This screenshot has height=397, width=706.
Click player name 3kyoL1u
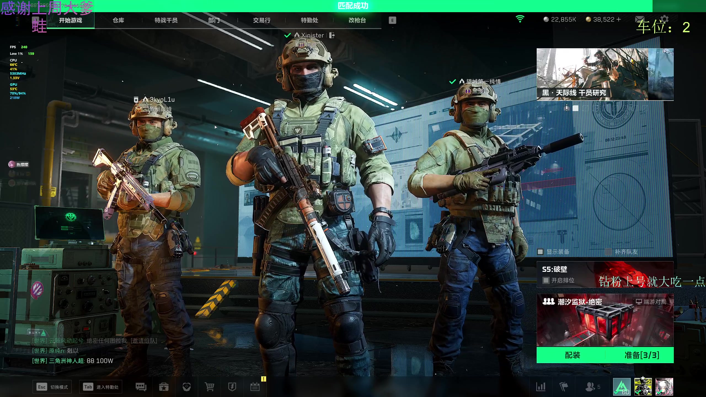[162, 100]
